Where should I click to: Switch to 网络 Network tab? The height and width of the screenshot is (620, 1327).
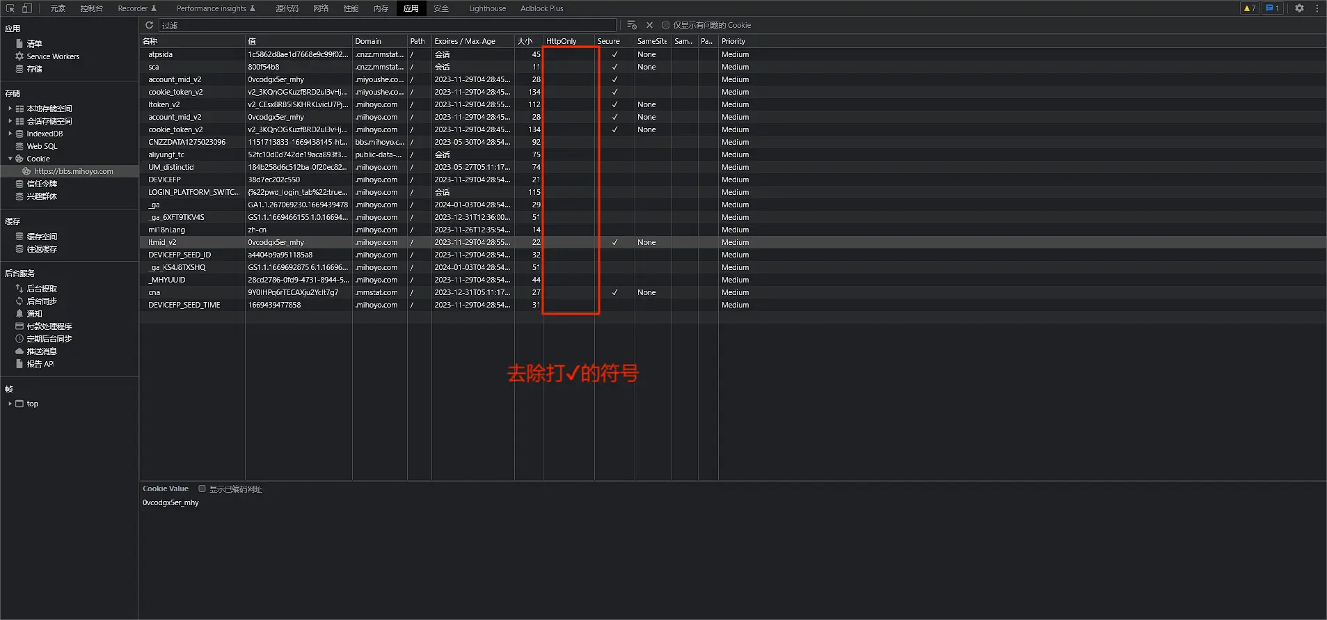pos(321,8)
